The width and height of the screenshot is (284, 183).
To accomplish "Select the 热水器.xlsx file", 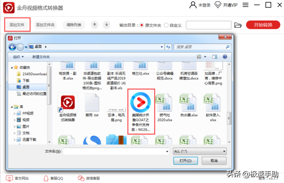I will click(189, 105).
